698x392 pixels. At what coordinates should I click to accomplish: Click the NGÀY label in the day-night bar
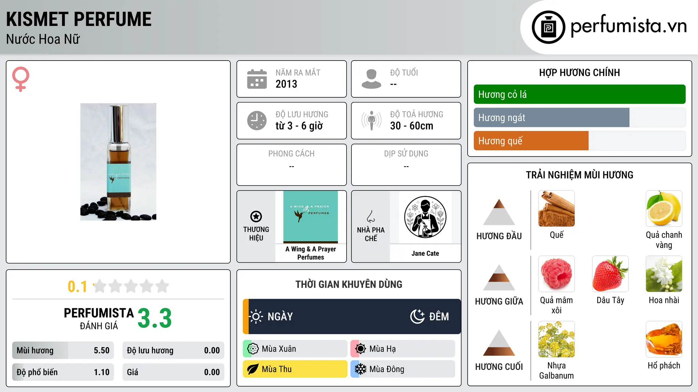280,316
